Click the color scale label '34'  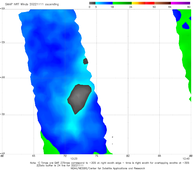pos(131,7)
